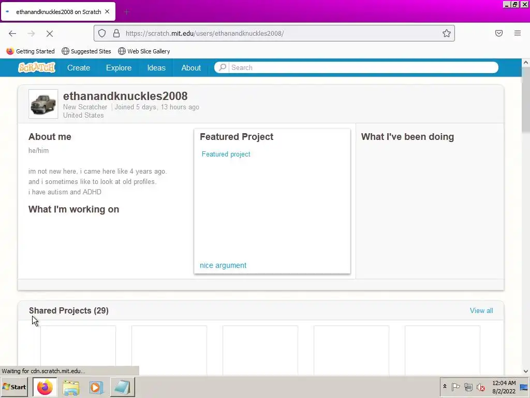Open the About menu item
This screenshot has width=530, height=398.
pos(191,68)
